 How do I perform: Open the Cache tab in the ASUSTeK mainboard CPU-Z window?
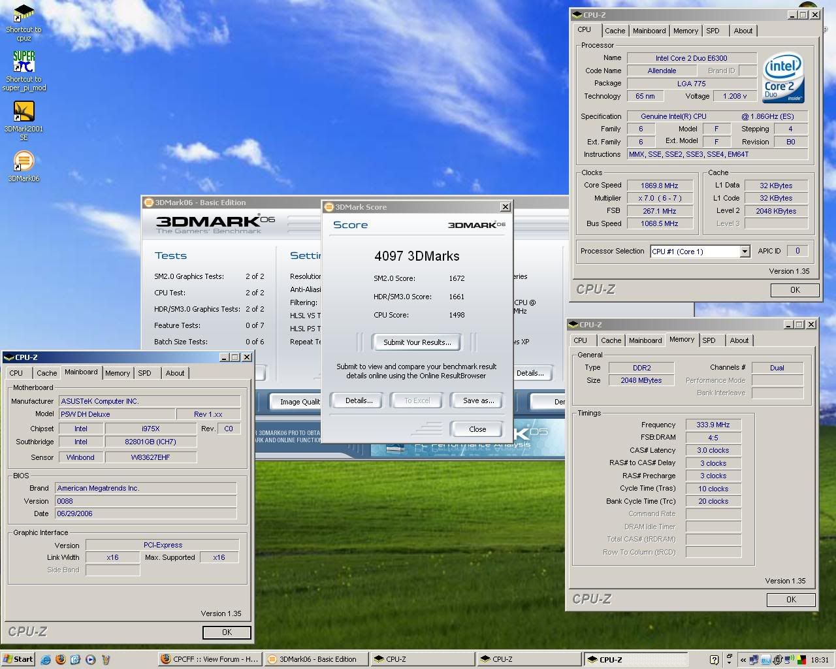pyautogui.click(x=46, y=373)
